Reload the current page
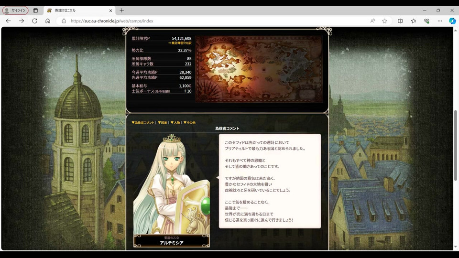This screenshot has height=258, width=459. point(34,21)
